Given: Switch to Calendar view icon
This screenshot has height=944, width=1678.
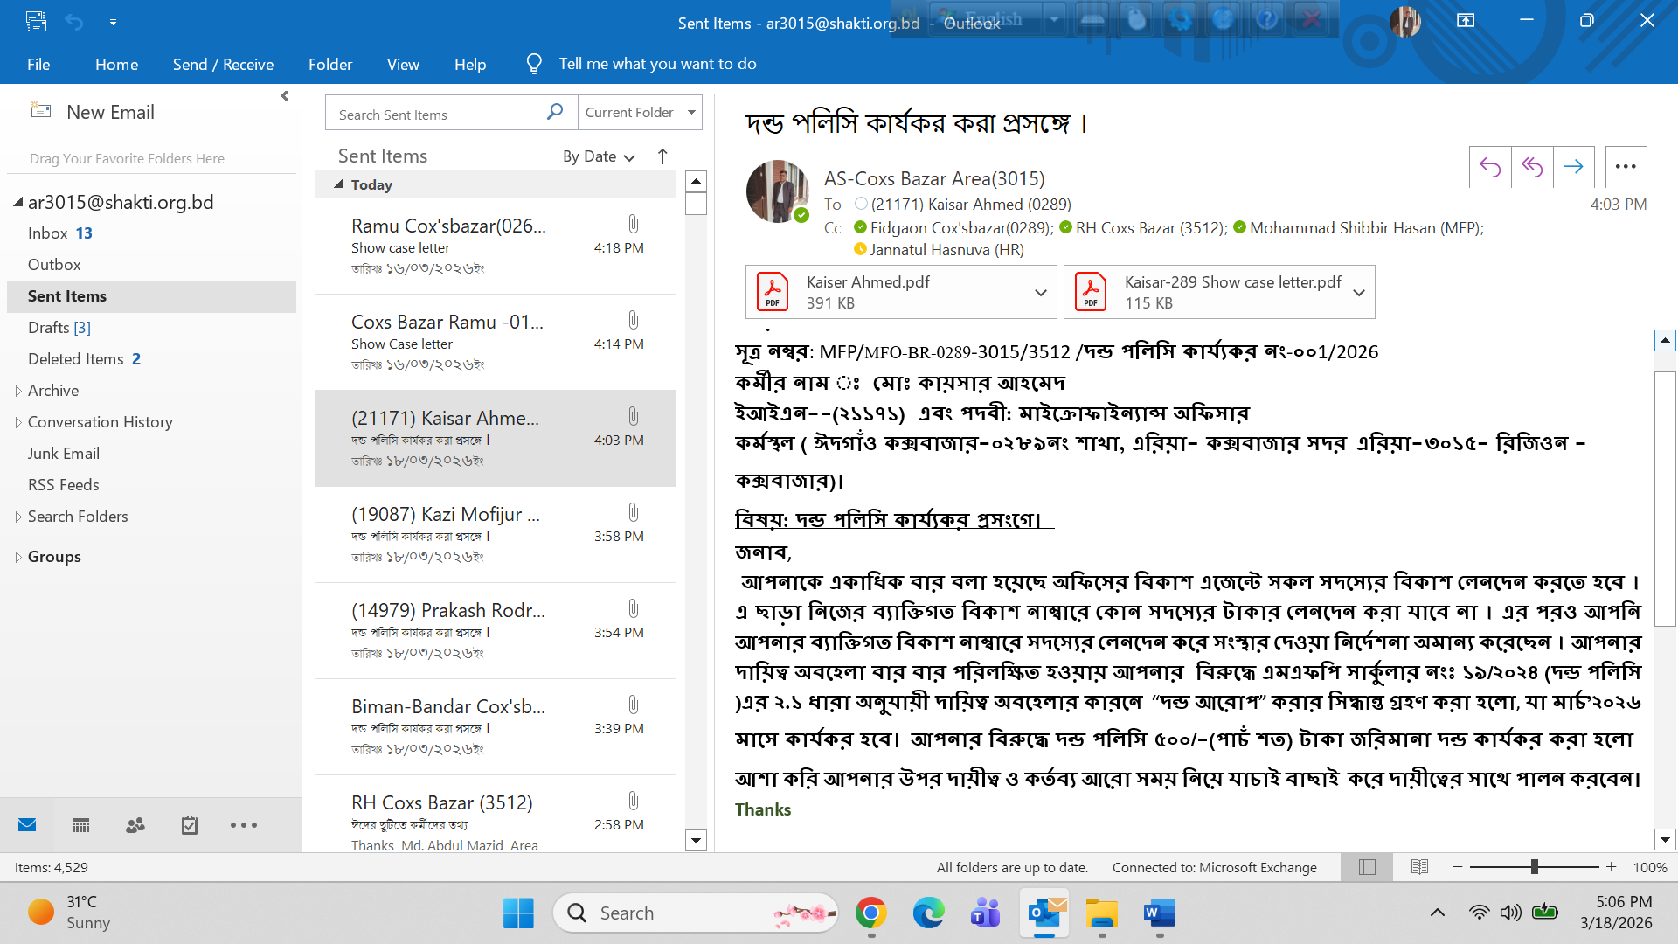Looking at the screenshot, I should pyautogui.click(x=81, y=825).
